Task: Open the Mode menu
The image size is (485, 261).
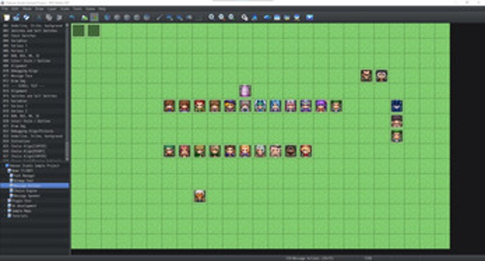Action: point(27,9)
